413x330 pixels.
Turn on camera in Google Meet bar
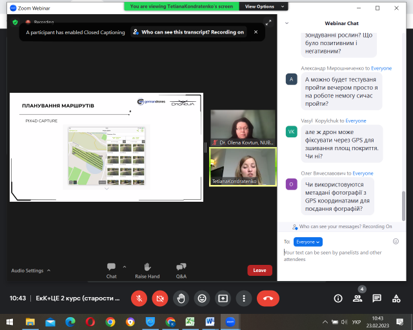click(x=160, y=298)
